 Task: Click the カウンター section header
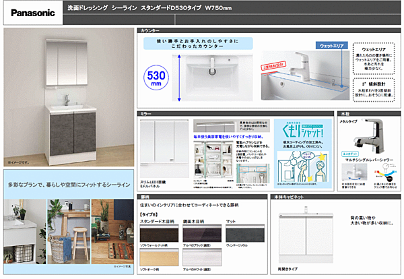pyautogui.click(x=269, y=30)
